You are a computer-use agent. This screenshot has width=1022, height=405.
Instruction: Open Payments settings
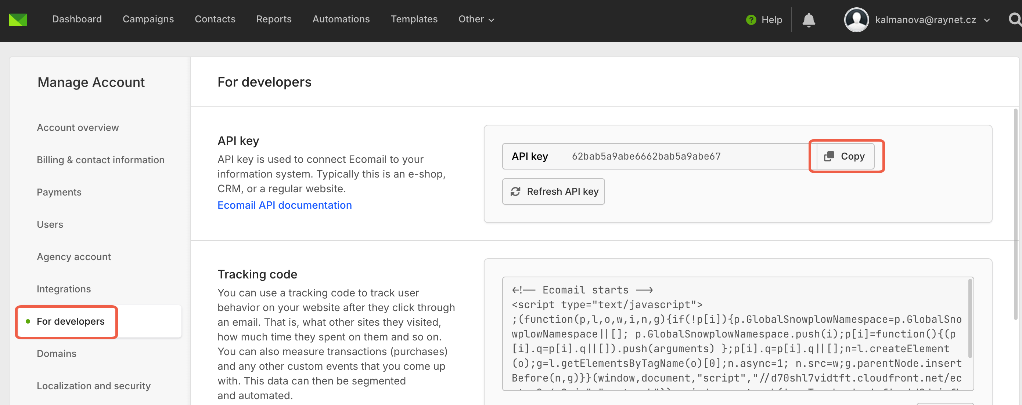point(59,192)
